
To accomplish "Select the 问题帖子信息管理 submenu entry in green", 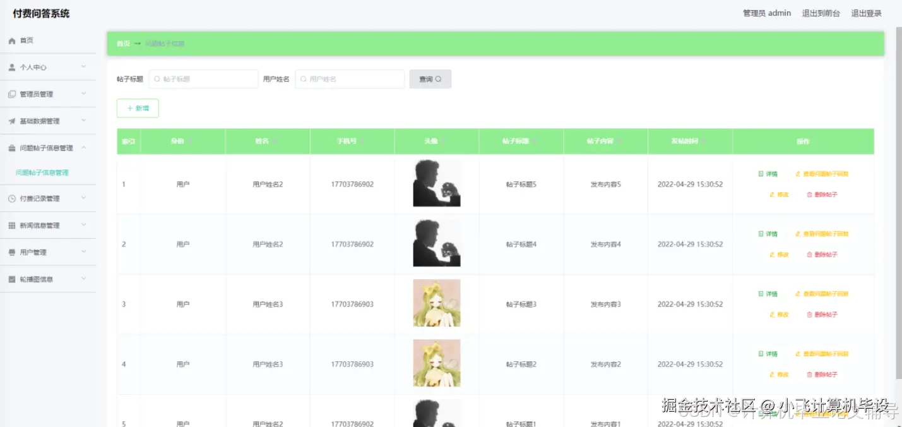I will coord(42,172).
